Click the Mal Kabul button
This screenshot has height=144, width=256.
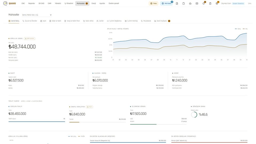(x=166, y=3)
